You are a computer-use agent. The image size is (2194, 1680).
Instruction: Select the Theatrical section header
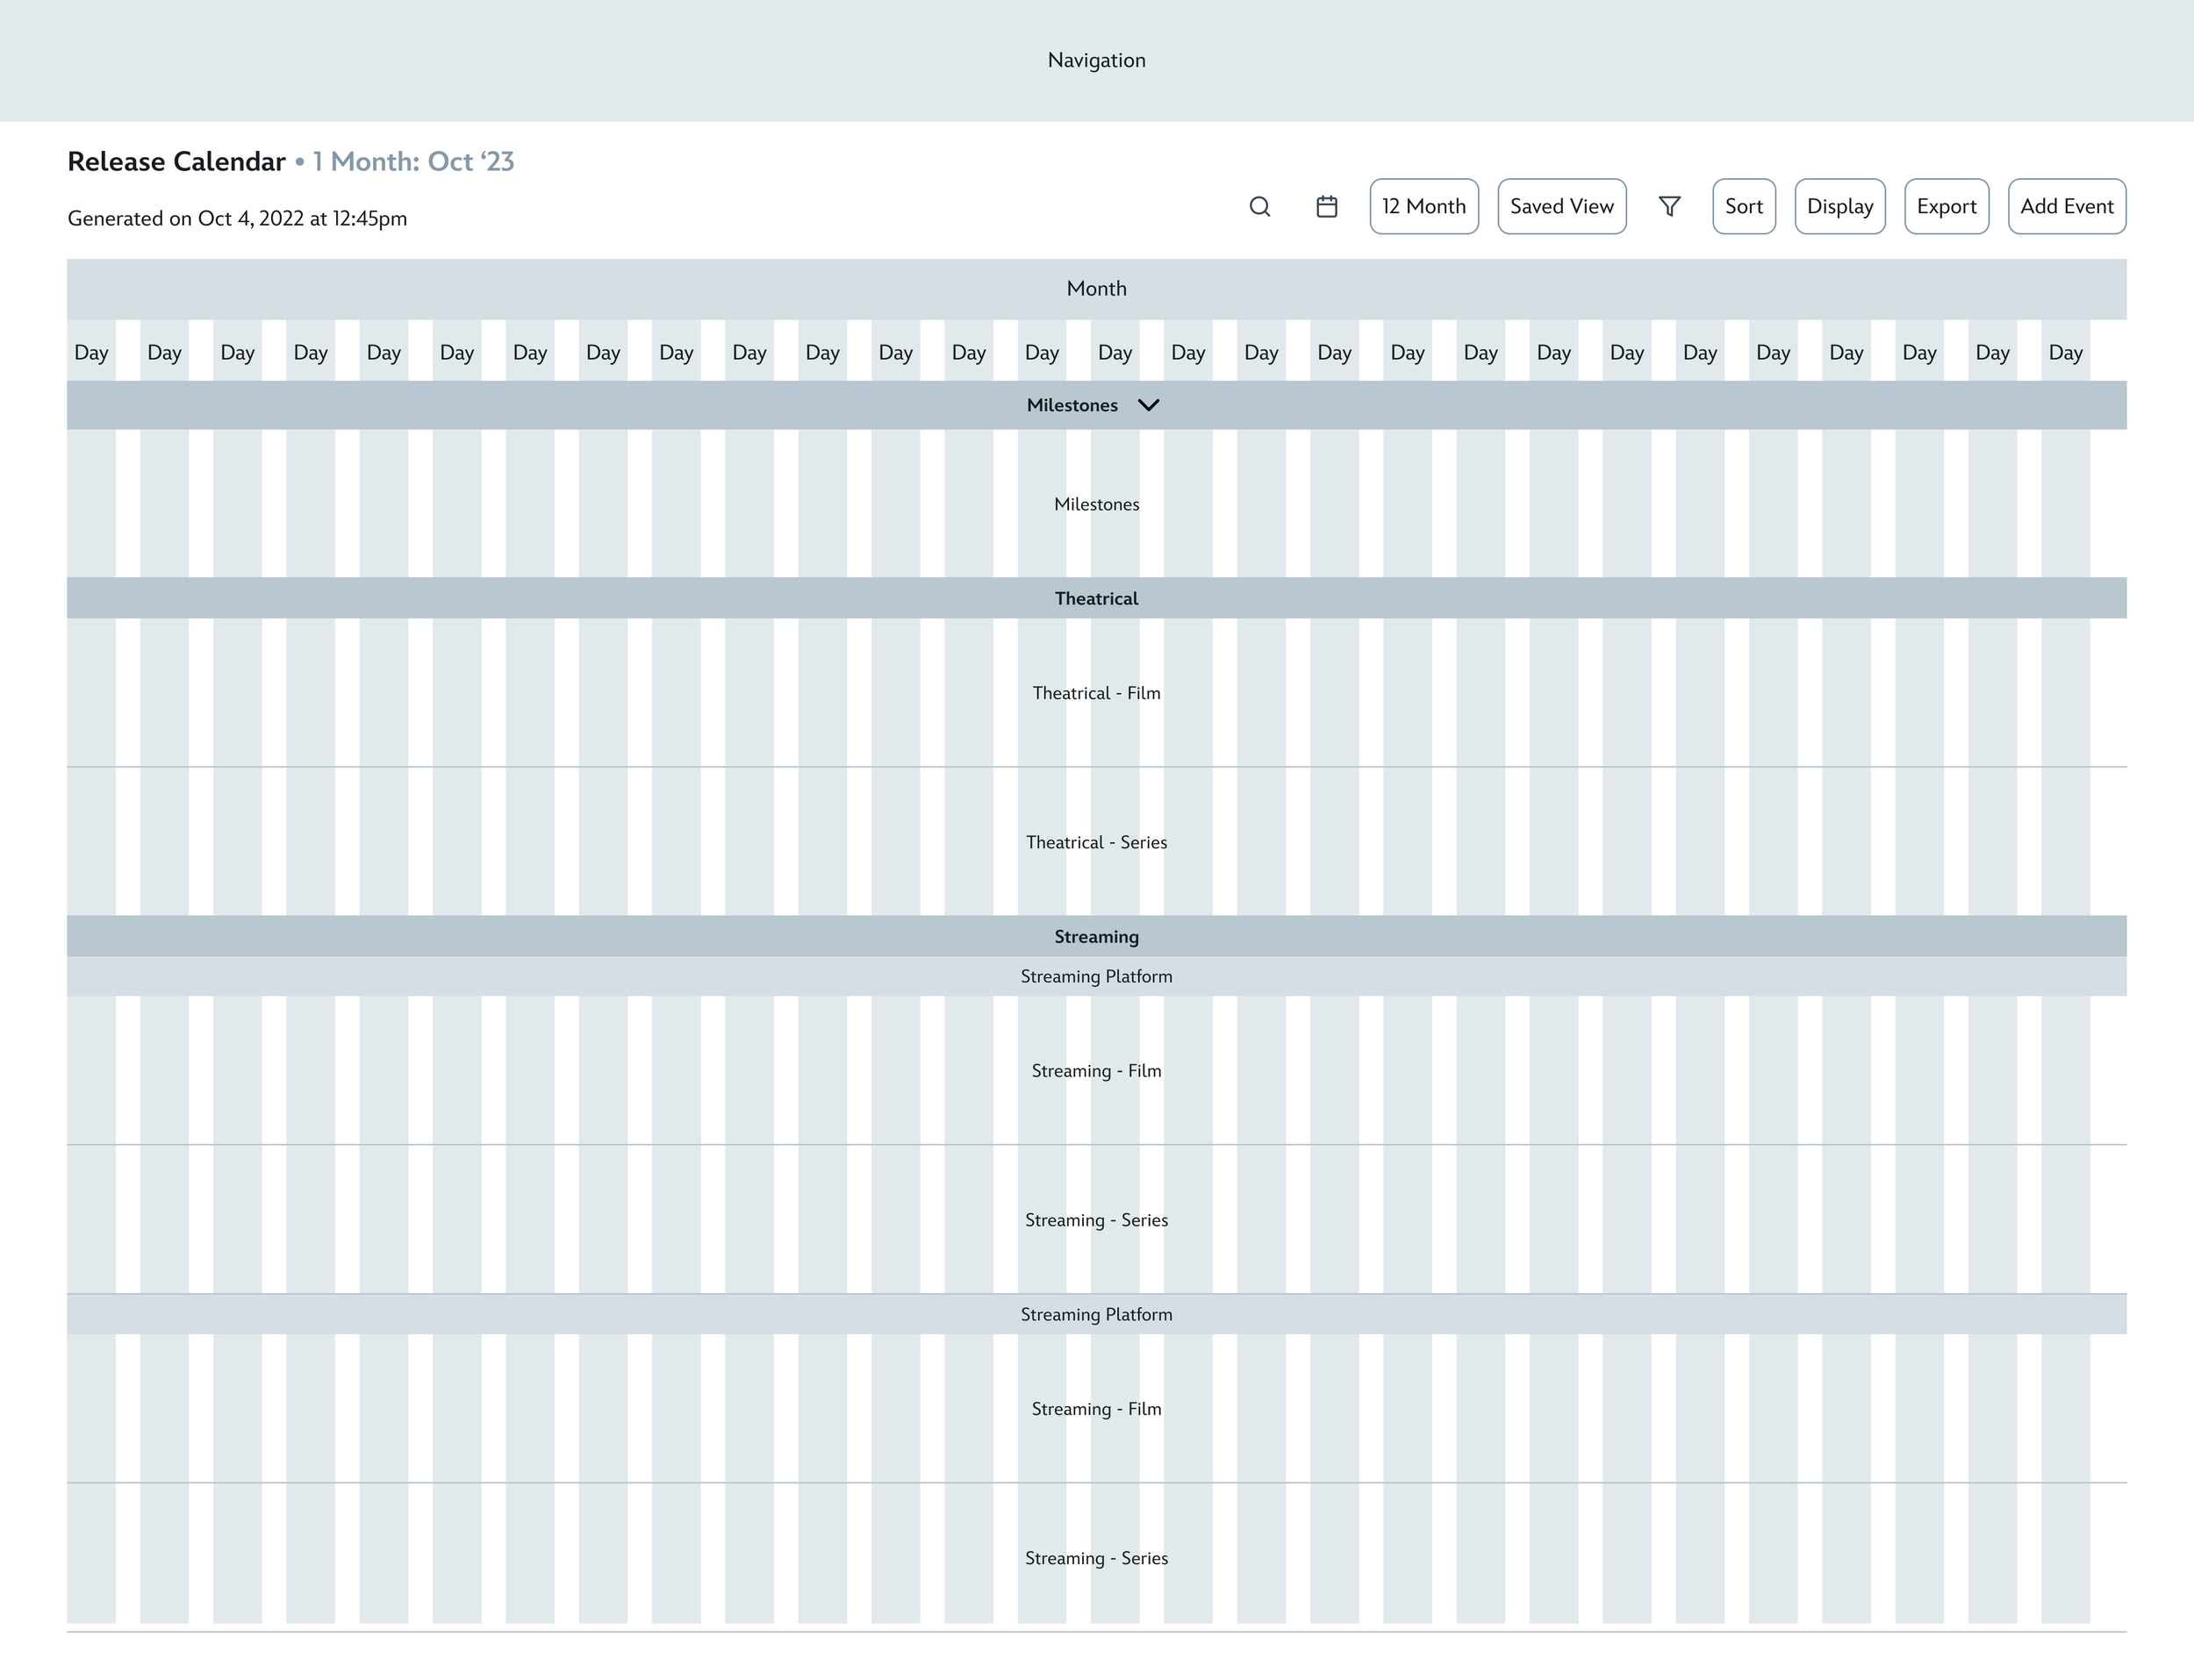1096,598
